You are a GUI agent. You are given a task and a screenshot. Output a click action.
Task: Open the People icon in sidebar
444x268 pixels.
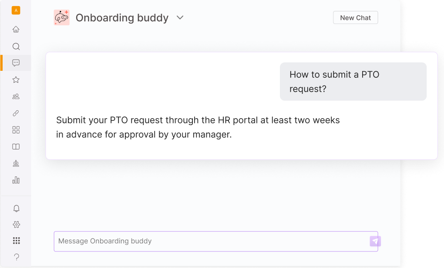tap(16, 97)
